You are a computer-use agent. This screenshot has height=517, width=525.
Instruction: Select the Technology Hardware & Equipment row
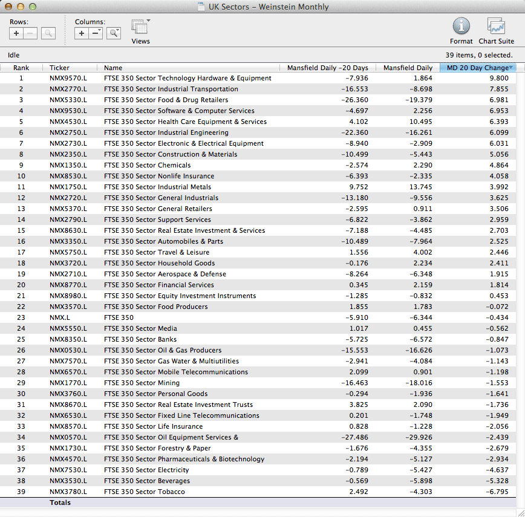click(187, 78)
